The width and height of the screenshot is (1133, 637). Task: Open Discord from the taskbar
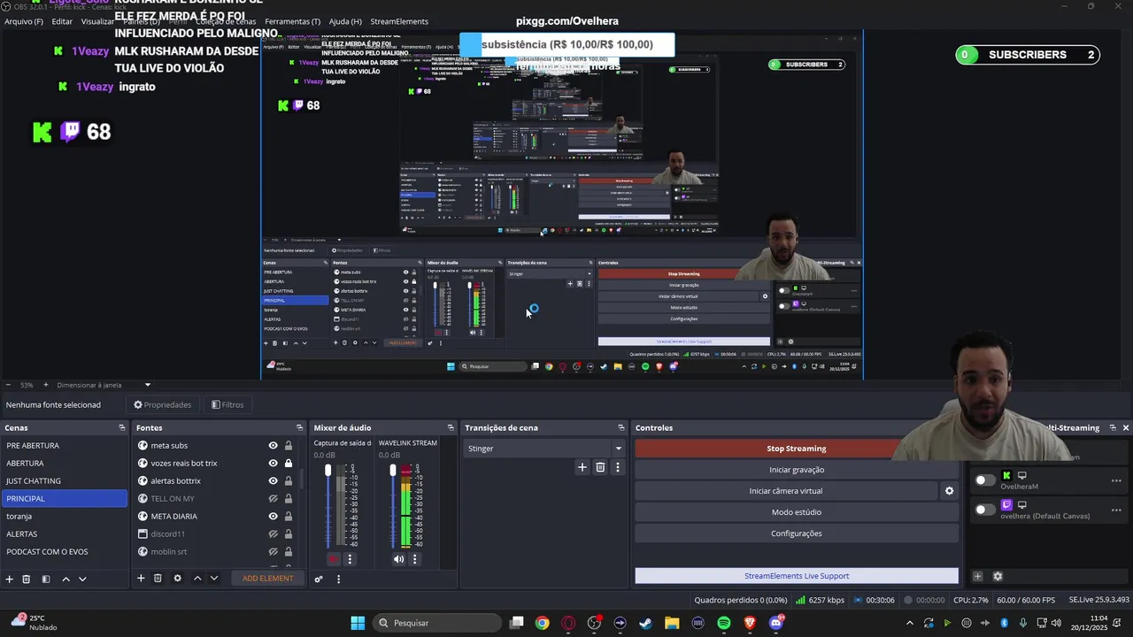click(x=776, y=623)
